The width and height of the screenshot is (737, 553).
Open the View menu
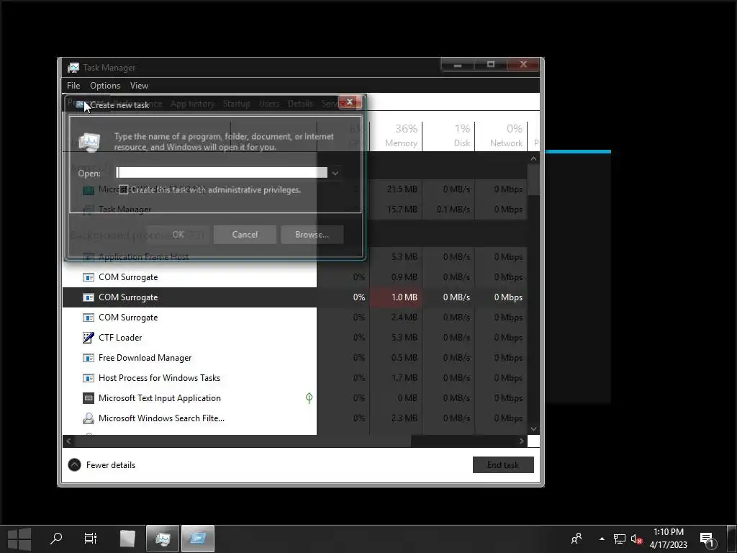click(x=139, y=86)
